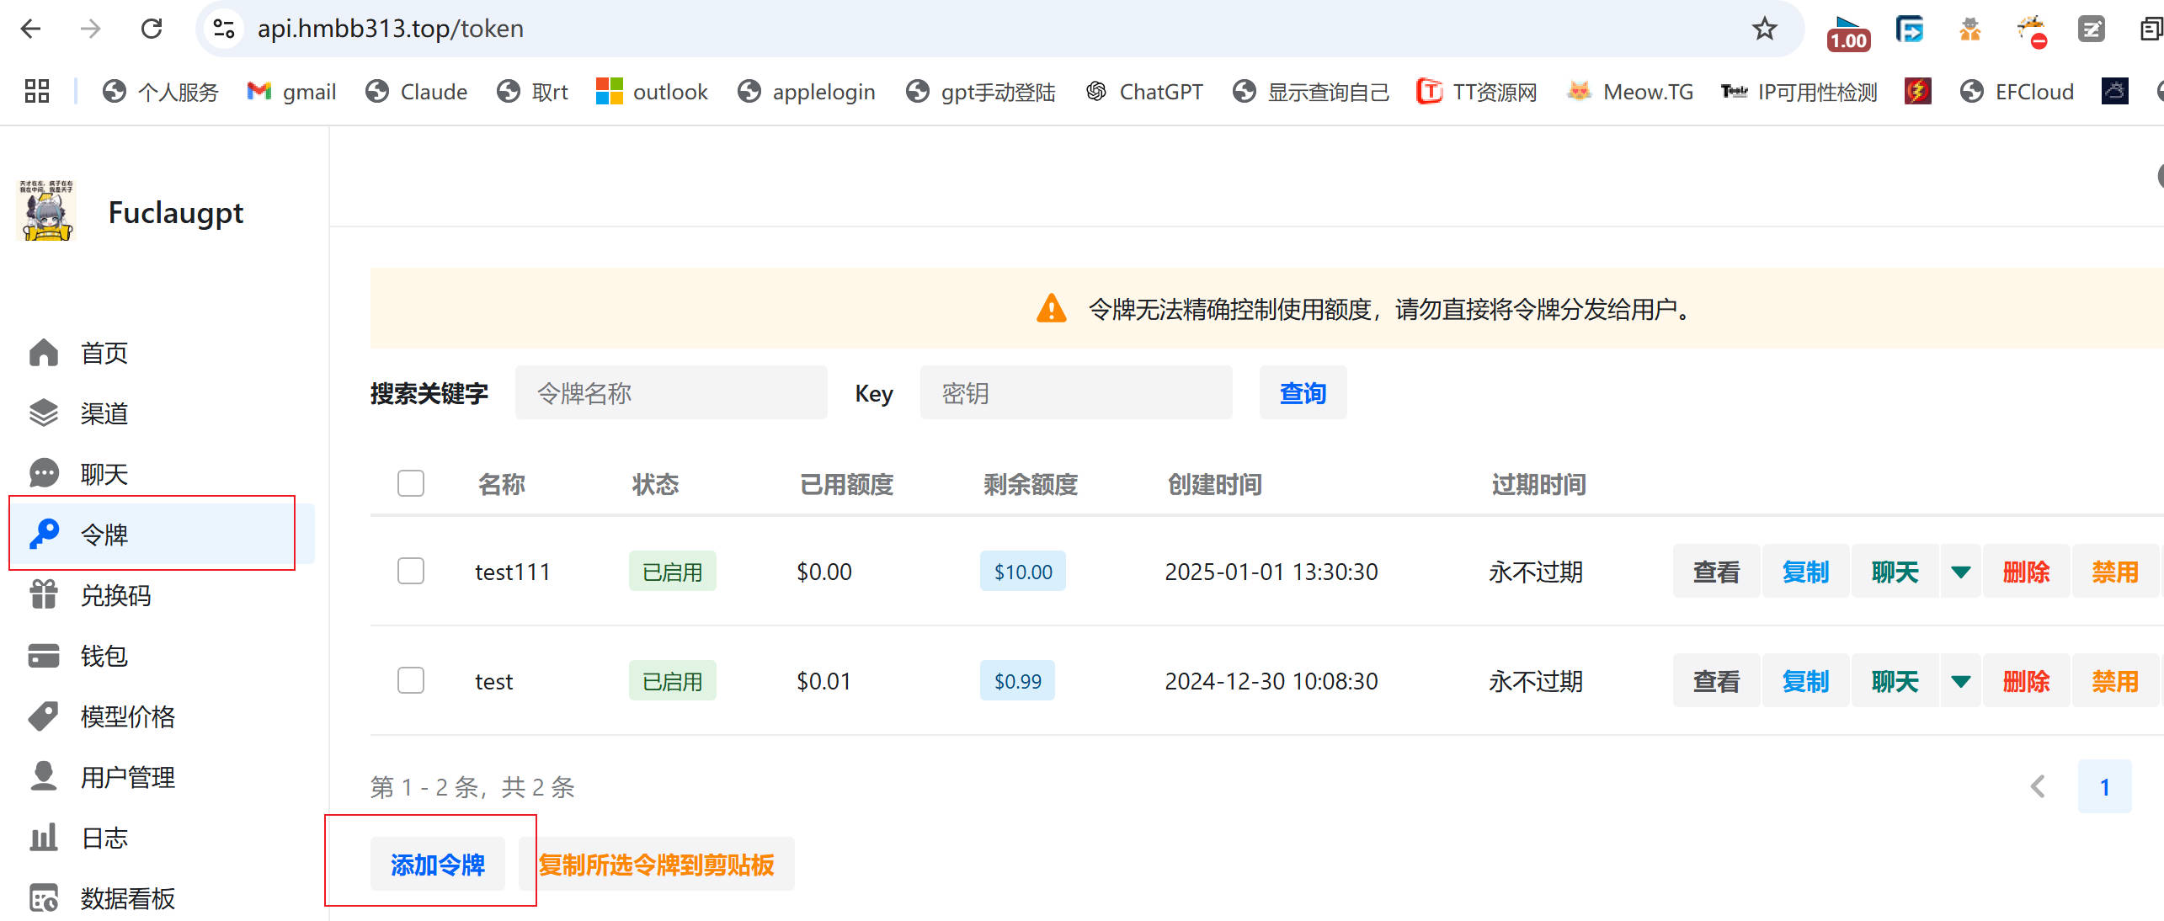Select 令牌 token in sidebar
Screen dimensions: 2164x921
click(x=160, y=534)
